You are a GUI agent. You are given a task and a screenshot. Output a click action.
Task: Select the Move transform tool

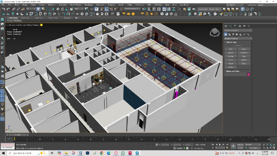pos(58,9)
